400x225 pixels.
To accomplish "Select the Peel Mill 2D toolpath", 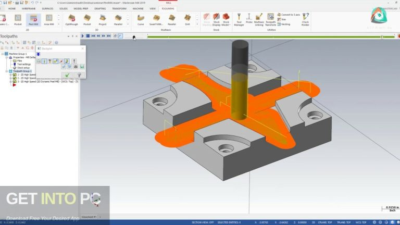I will click(x=33, y=21).
